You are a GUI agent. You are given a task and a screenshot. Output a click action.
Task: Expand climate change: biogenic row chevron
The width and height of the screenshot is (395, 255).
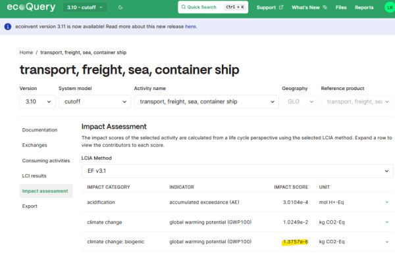click(386, 242)
